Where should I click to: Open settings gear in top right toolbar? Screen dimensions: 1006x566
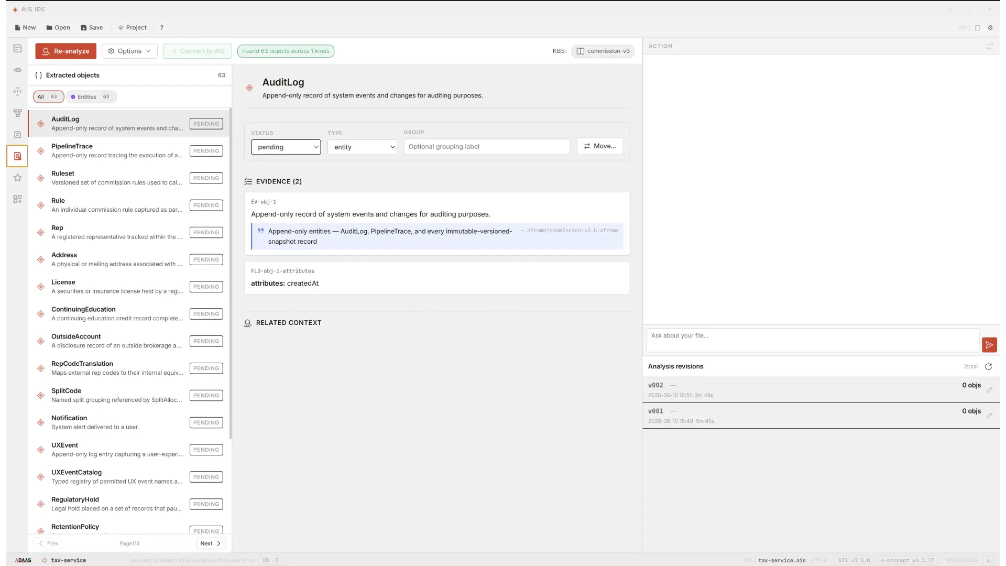click(x=990, y=28)
